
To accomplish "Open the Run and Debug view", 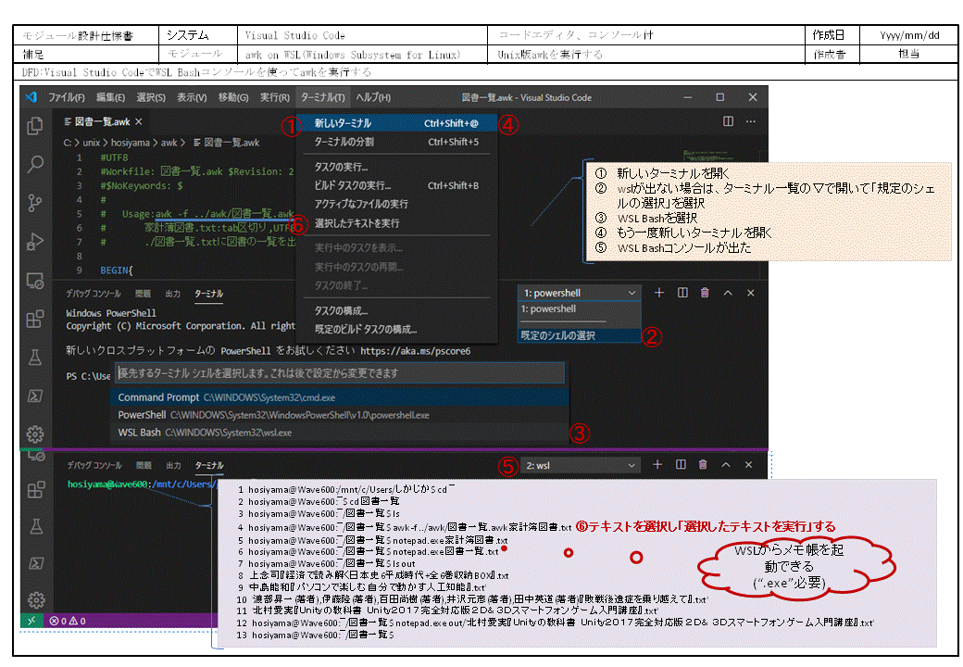I will [35, 242].
